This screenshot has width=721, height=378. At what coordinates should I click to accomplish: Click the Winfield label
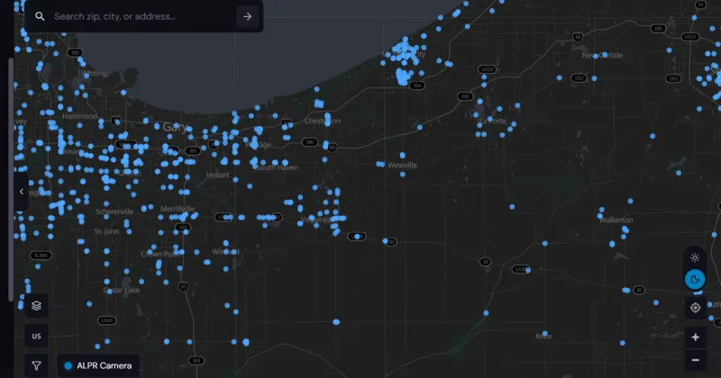pos(226,252)
